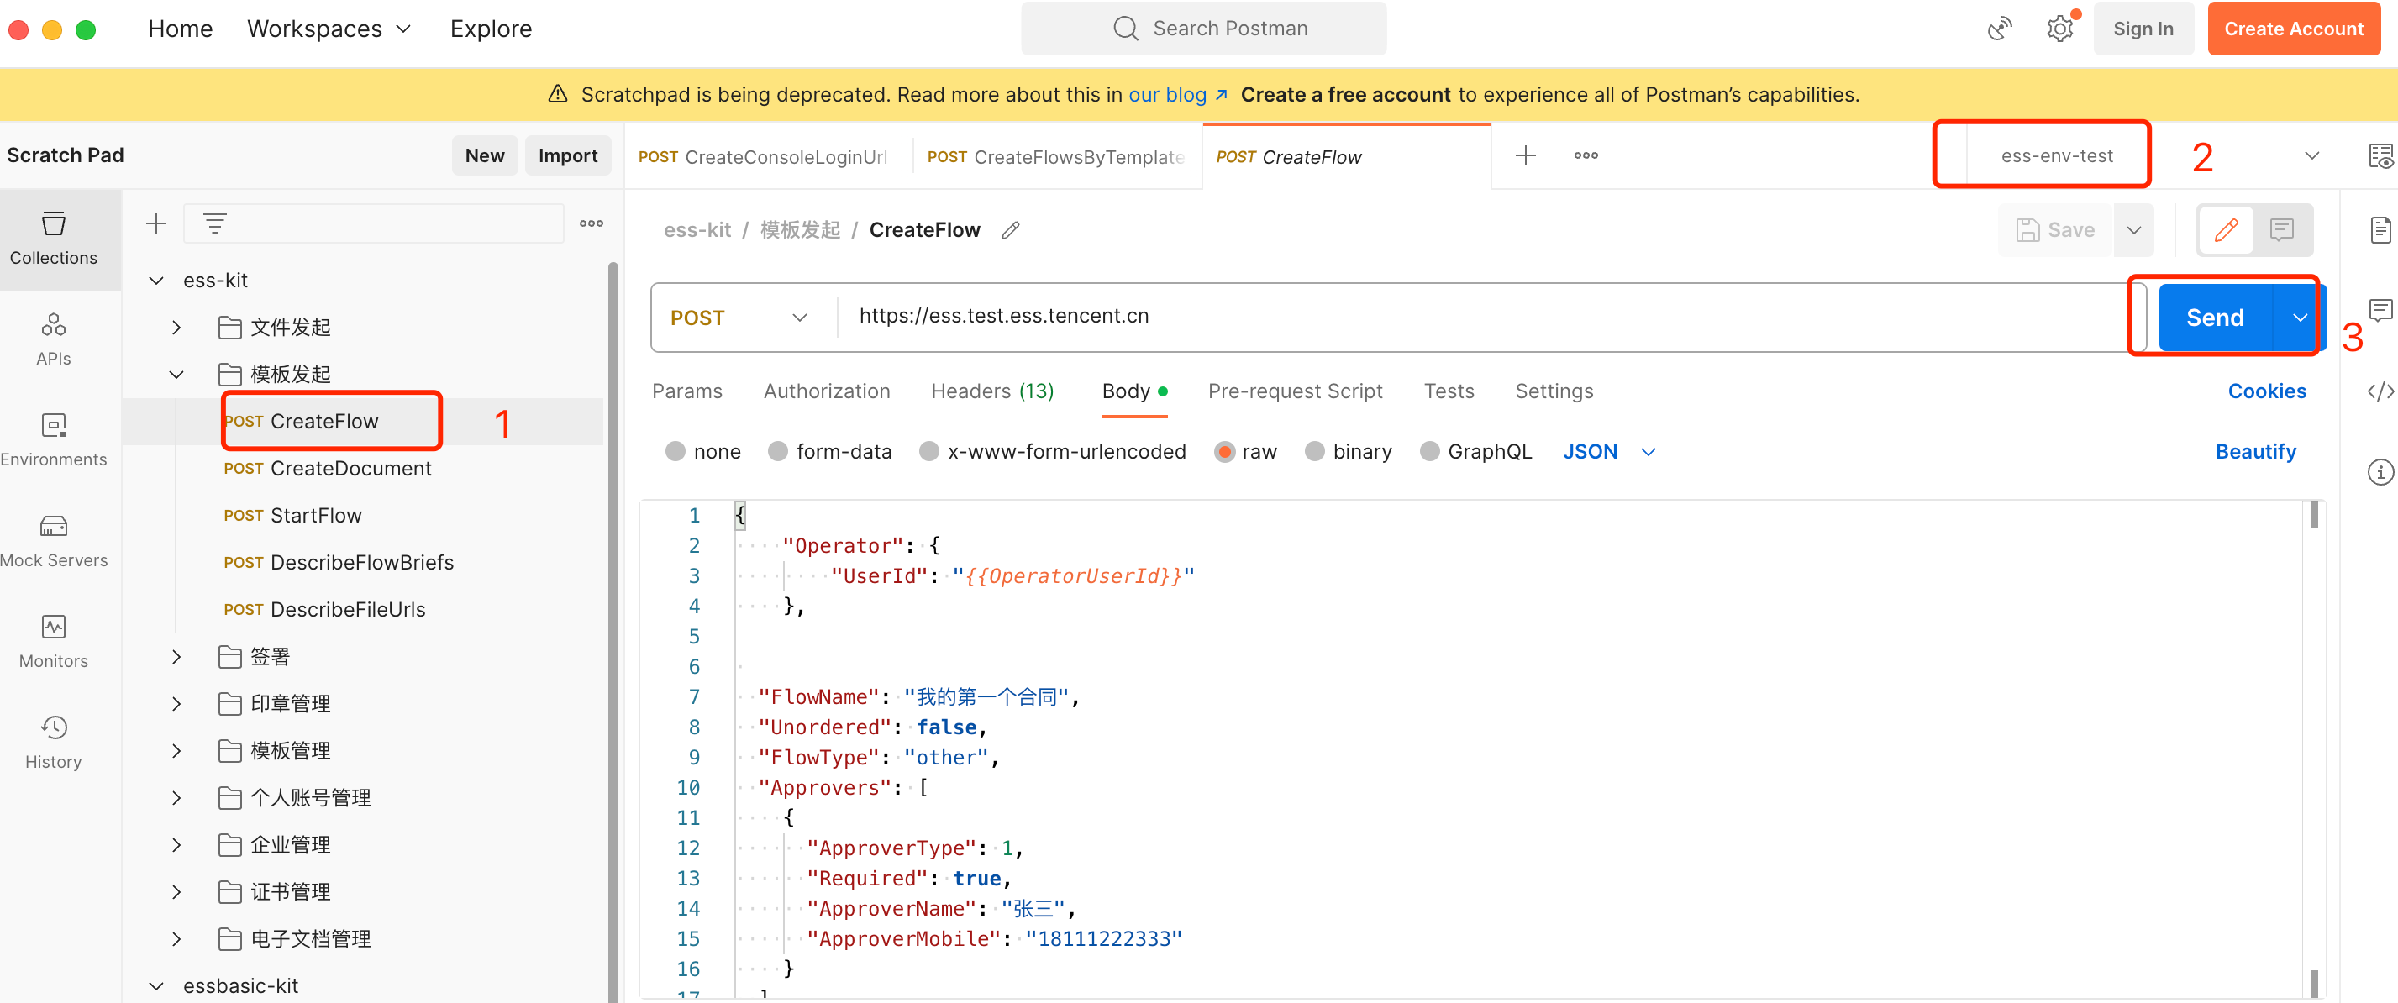Viewport: 2398px width, 1003px height.
Task: Select the x-www-form-urlencoded body type
Action: point(929,451)
